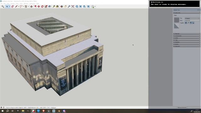Viewport: 201px width, 113px height.
Task: Expand the Tags panel
Action: pyautogui.click(x=187, y=40)
